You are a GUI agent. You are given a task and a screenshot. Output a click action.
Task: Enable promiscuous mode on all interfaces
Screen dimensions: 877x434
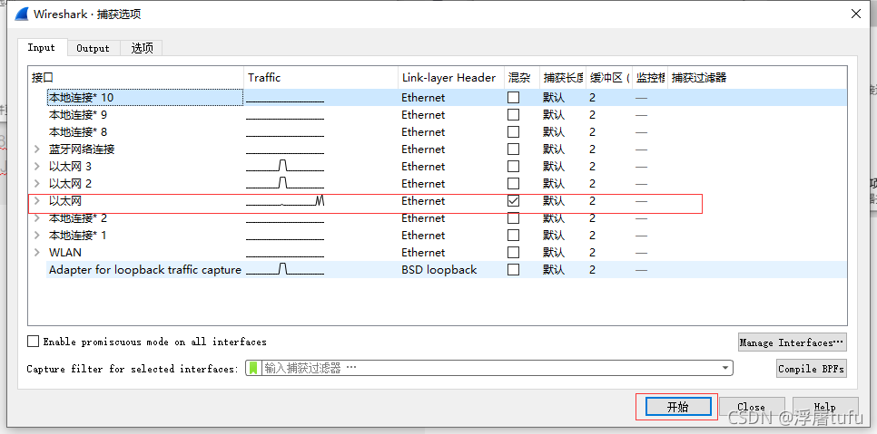point(34,342)
